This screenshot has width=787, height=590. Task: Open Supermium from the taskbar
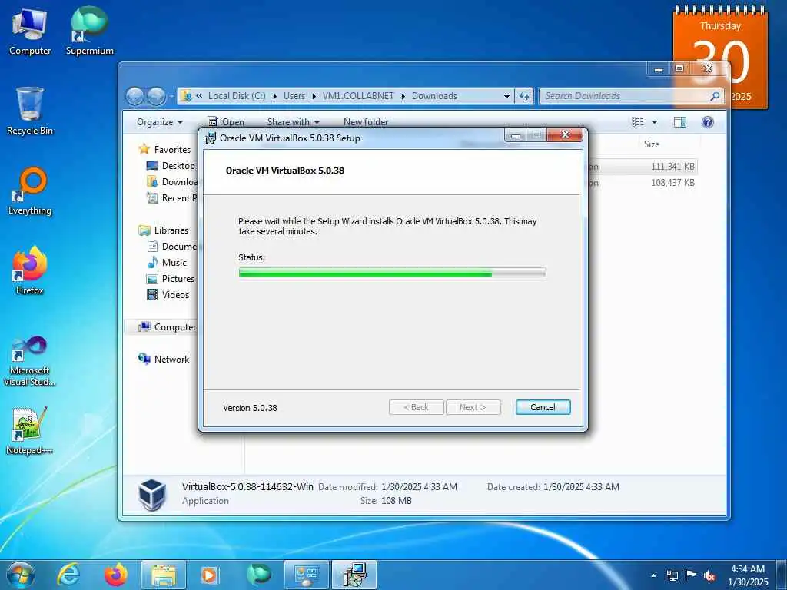tap(258, 575)
